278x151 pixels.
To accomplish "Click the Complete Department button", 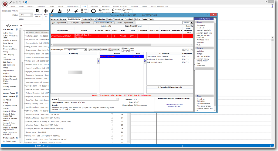I will [80, 23].
